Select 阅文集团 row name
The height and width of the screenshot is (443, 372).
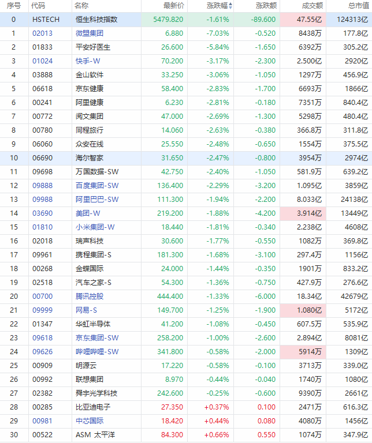click(x=90, y=117)
